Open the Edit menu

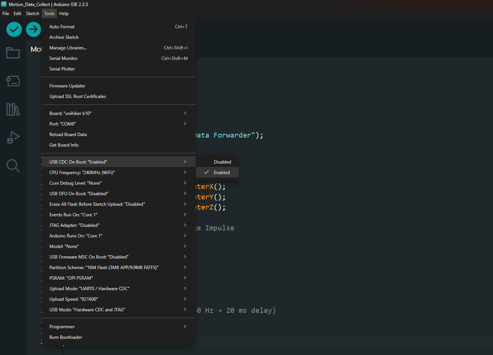tap(17, 14)
